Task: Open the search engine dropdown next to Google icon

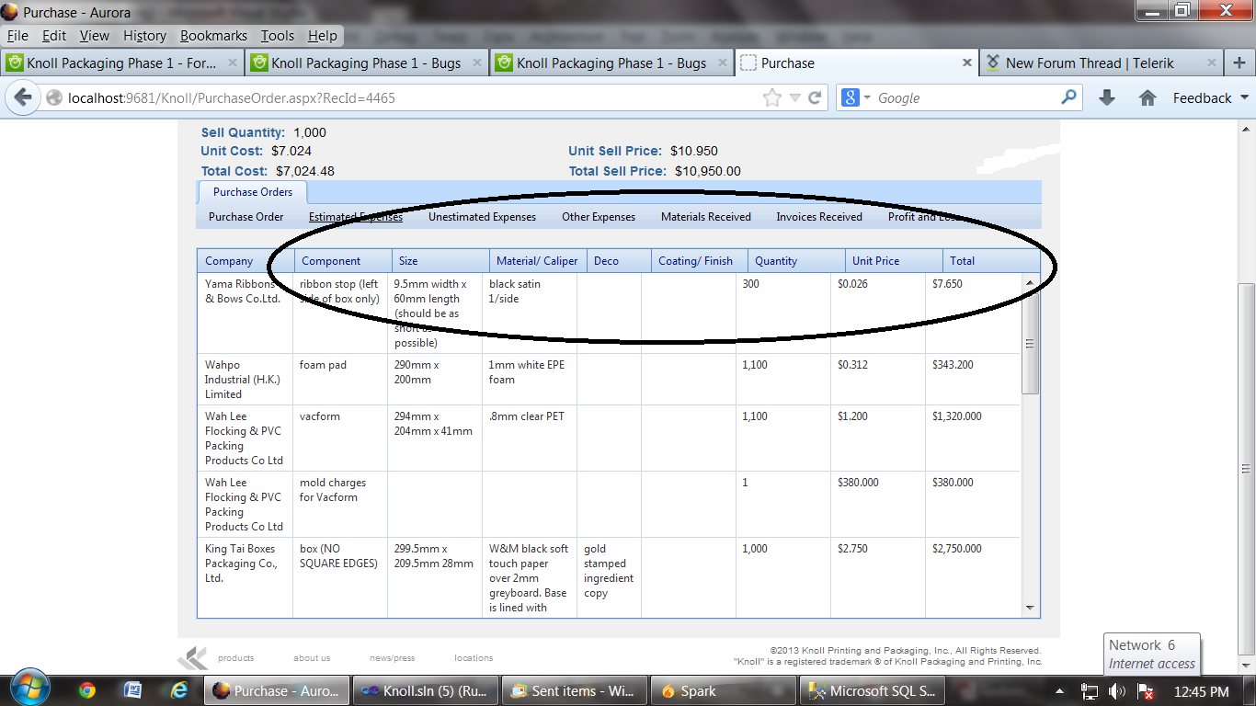Action: point(866,97)
